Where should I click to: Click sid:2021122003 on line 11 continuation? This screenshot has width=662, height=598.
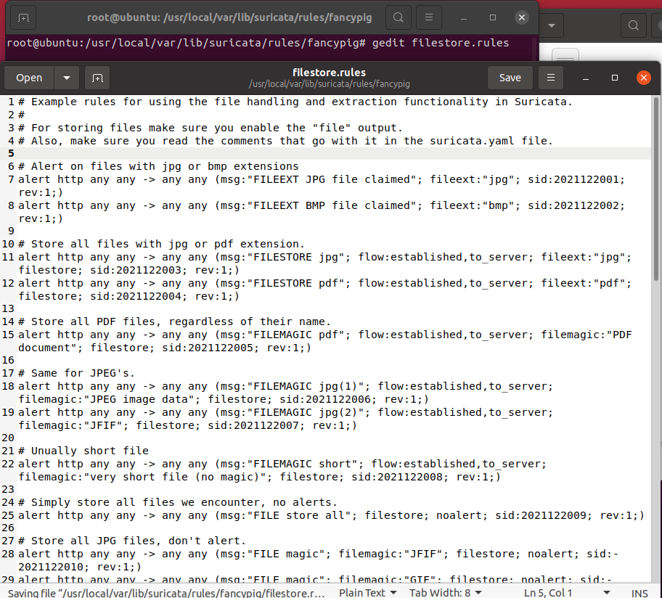136,270
